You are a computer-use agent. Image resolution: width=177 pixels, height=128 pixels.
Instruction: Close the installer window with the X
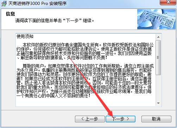click(168, 2)
